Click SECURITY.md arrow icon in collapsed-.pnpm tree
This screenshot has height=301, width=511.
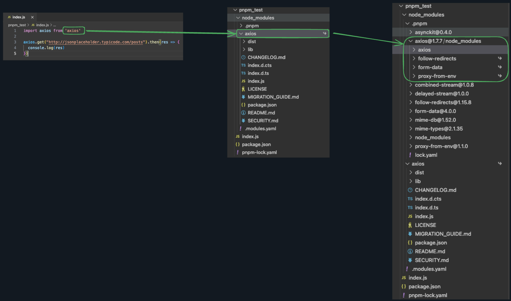point(243,121)
